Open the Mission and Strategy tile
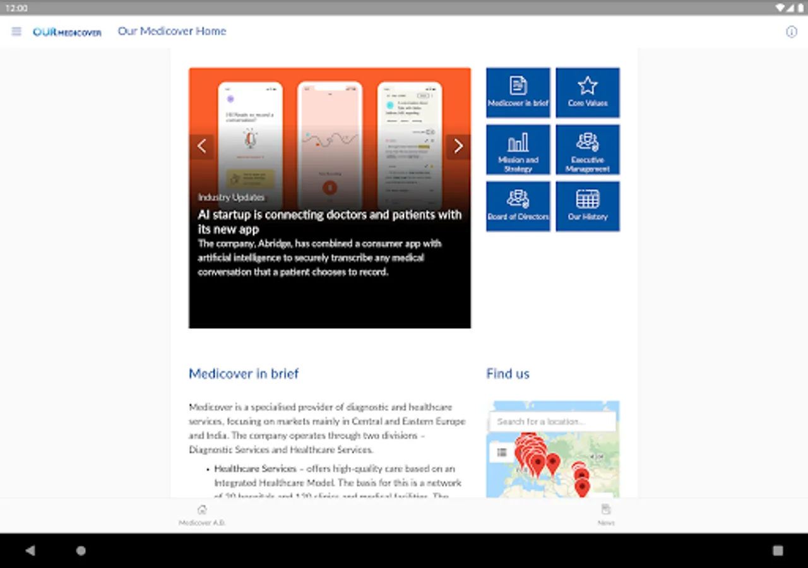This screenshot has width=808, height=568. coord(518,150)
